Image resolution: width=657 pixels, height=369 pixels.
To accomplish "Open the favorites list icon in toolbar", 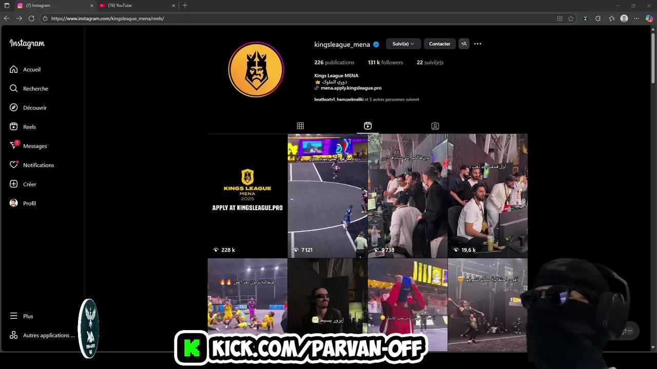I will (612, 18).
